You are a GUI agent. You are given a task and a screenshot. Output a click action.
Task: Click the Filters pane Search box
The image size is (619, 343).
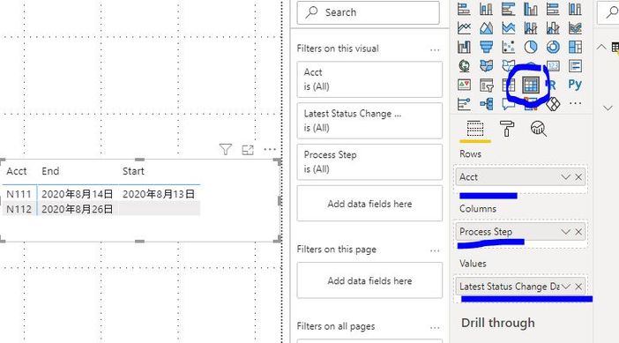(x=368, y=12)
